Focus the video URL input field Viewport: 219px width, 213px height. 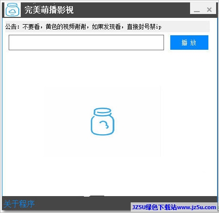tap(86, 43)
